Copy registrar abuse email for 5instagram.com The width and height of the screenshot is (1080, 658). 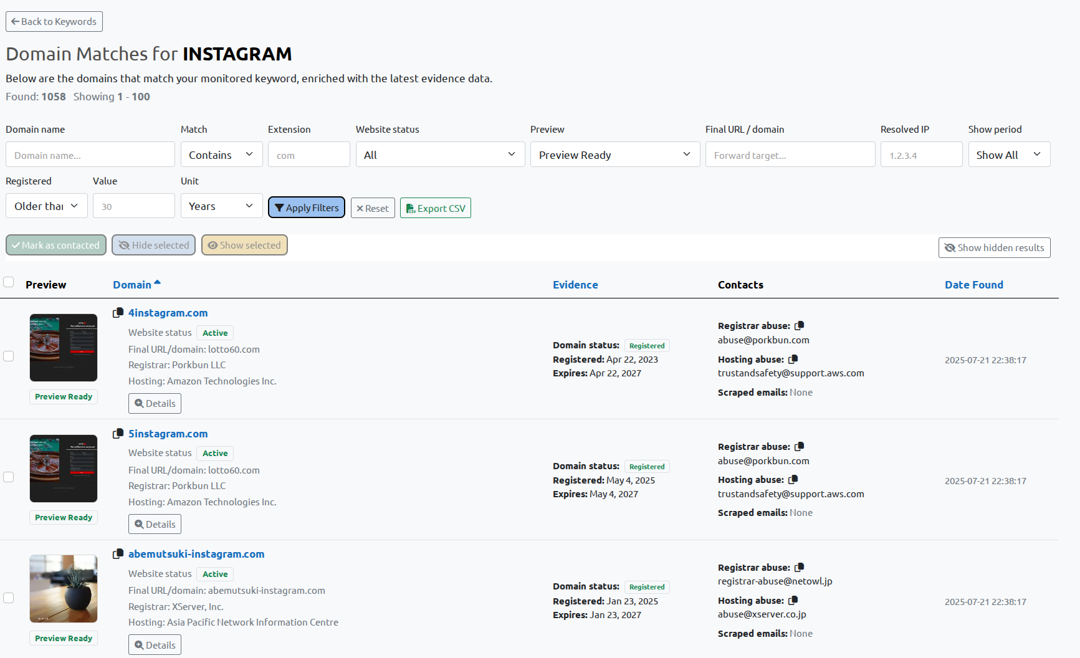800,446
